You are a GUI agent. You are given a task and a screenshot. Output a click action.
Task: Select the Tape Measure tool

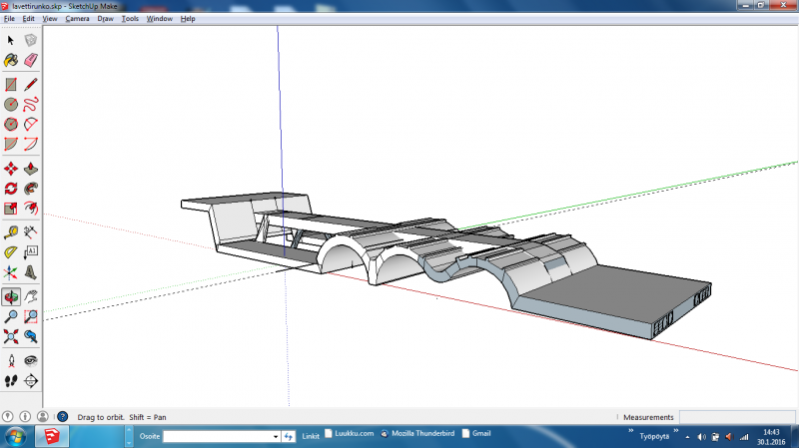pos(11,232)
